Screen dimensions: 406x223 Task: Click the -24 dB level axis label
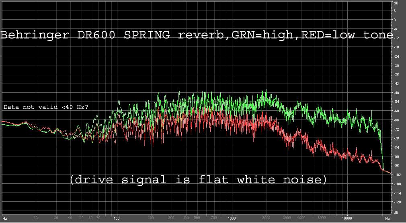[x=396, y=56]
